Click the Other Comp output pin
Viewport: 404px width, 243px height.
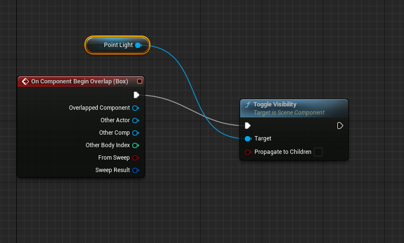135,133
